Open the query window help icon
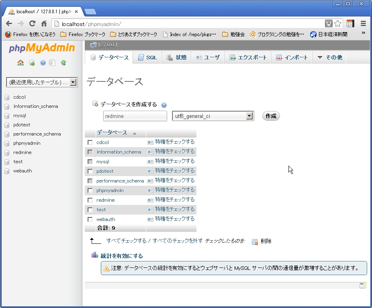 tap(43, 63)
